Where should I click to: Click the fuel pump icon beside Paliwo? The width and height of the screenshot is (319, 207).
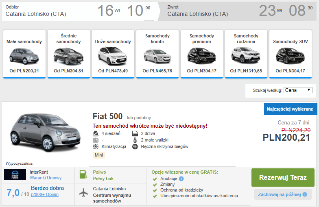83,175
